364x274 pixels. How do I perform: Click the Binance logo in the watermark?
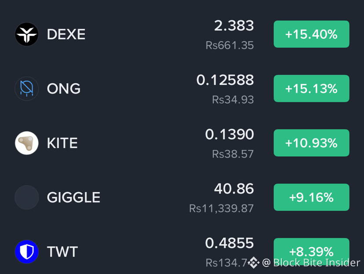coord(254,263)
